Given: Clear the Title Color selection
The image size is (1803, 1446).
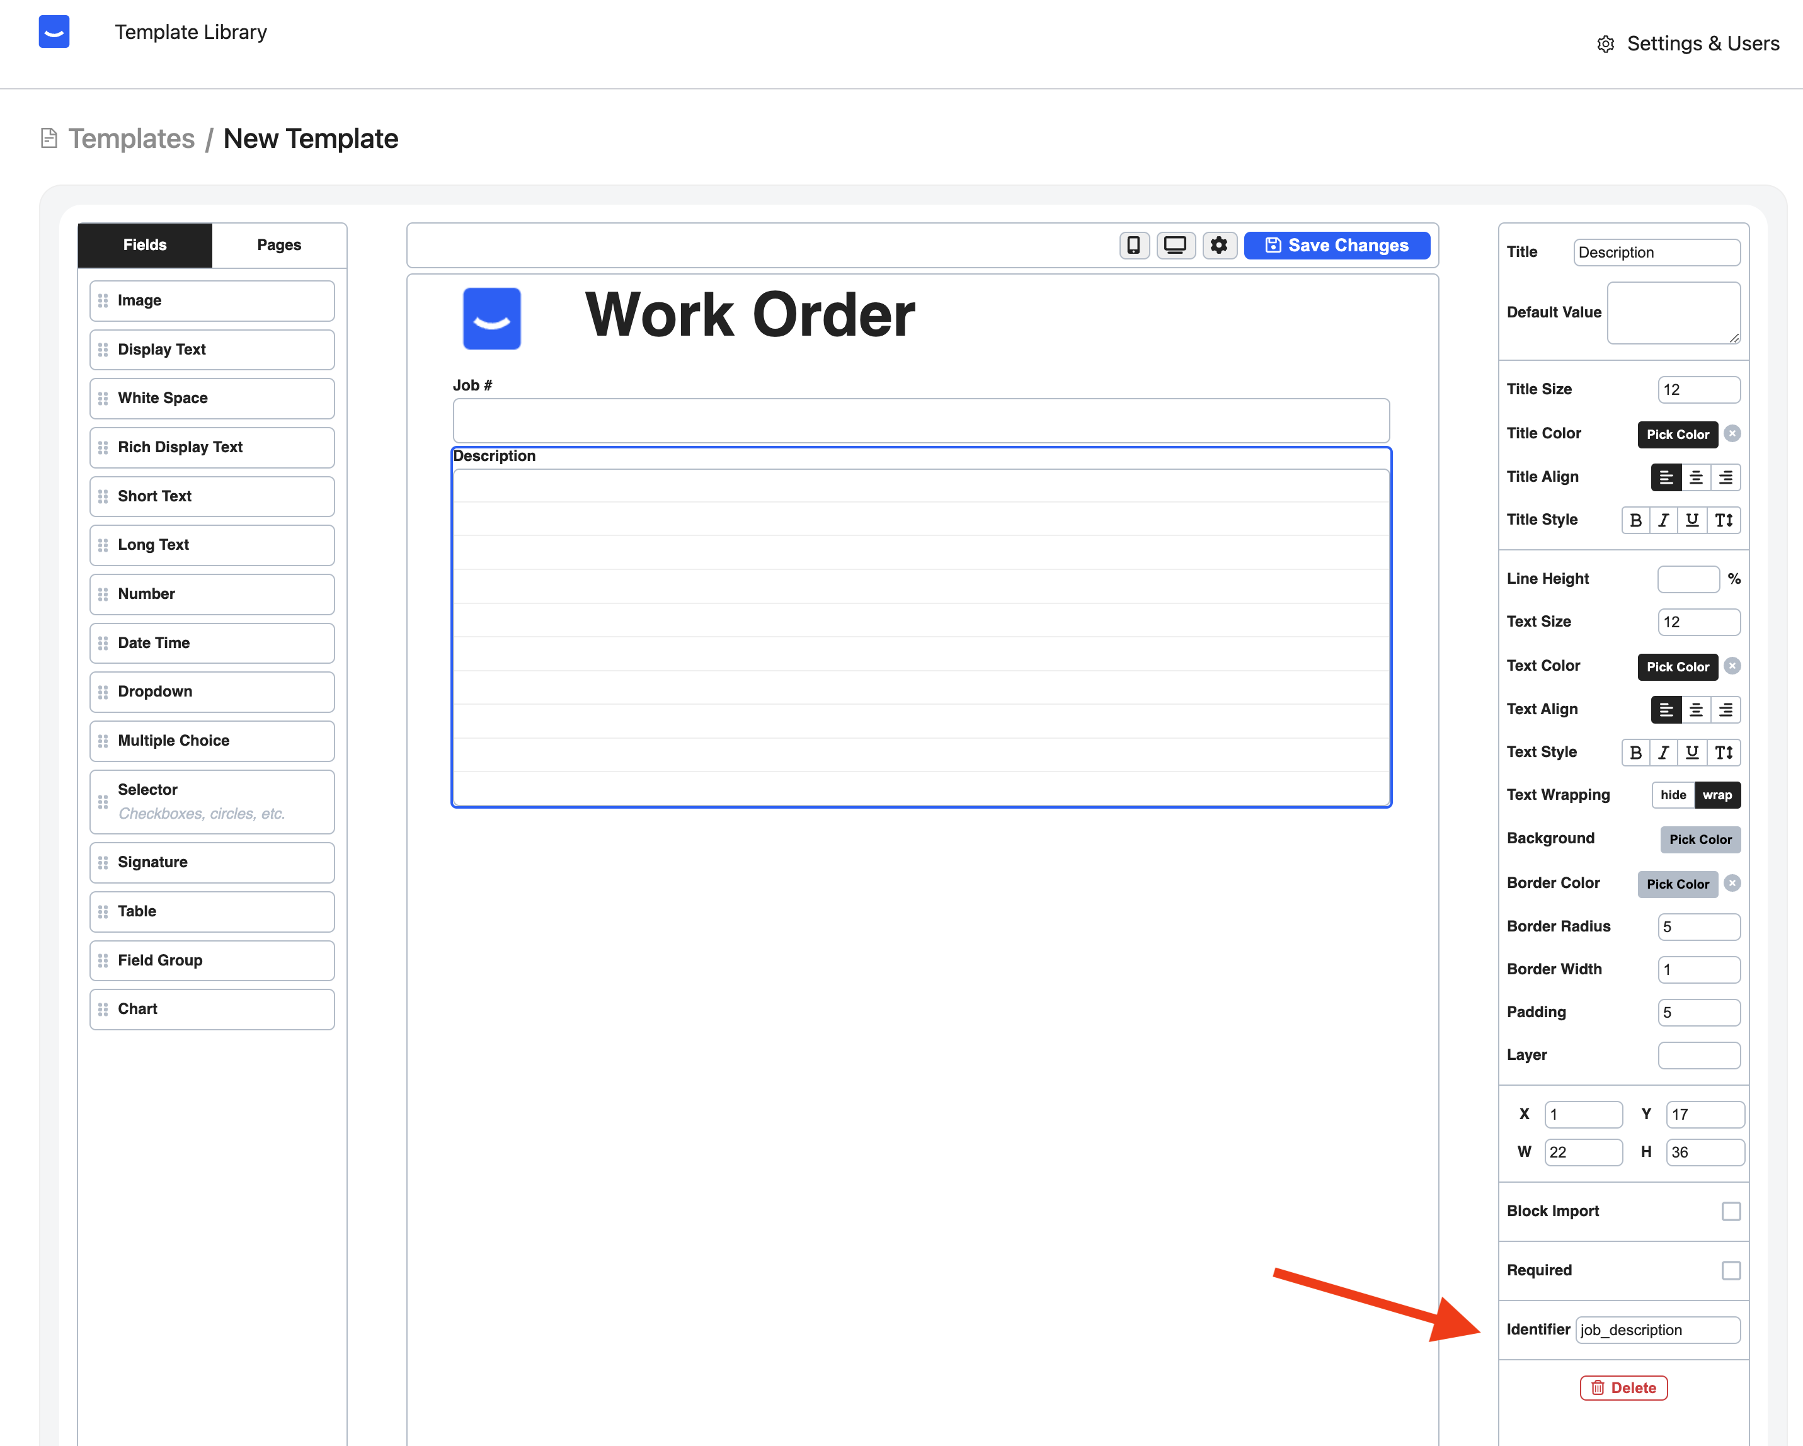Looking at the screenshot, I should pos(1732,434).
